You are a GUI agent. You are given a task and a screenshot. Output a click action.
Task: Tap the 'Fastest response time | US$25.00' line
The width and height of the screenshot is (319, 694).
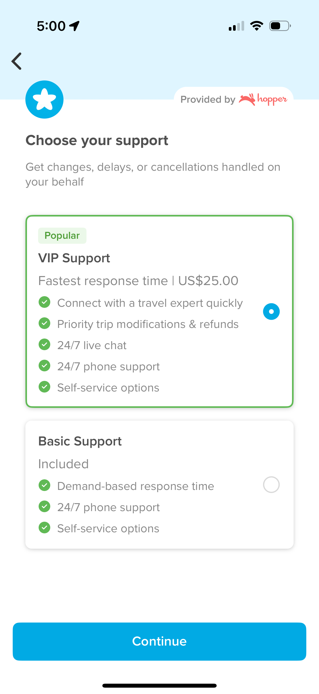point(138,281)
